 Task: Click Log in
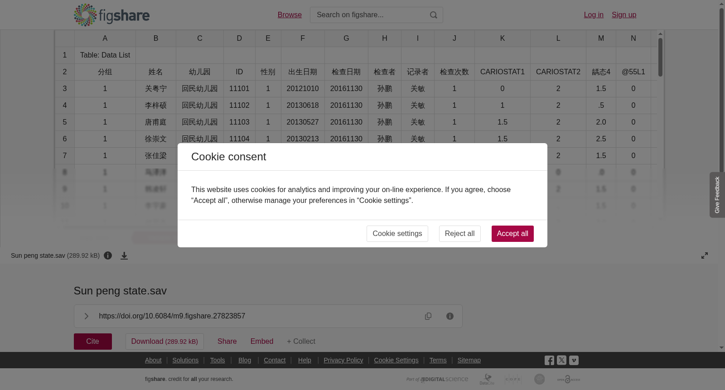pyautogui.click(x=594, y=15)
